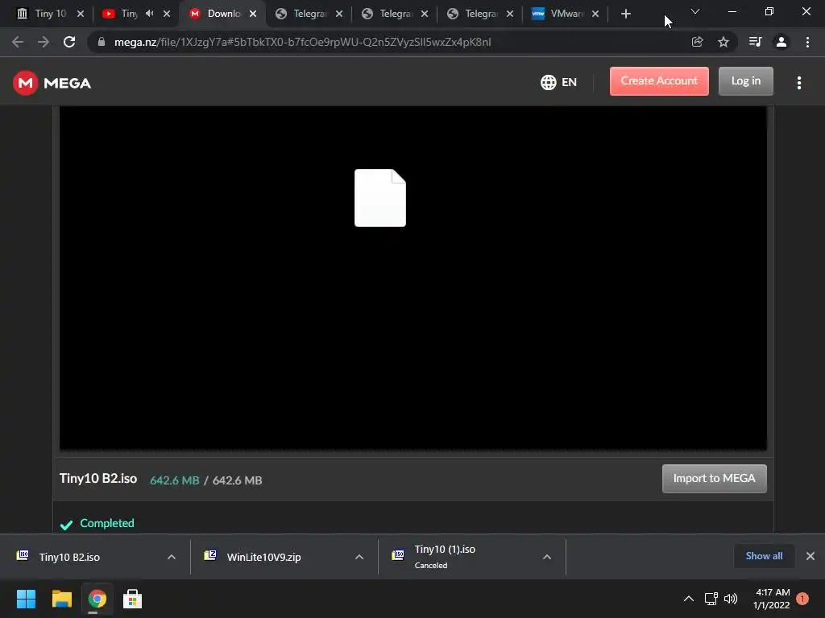Open media control icon in toolbar
Screen dimensions: 825x618
point(755,42)
